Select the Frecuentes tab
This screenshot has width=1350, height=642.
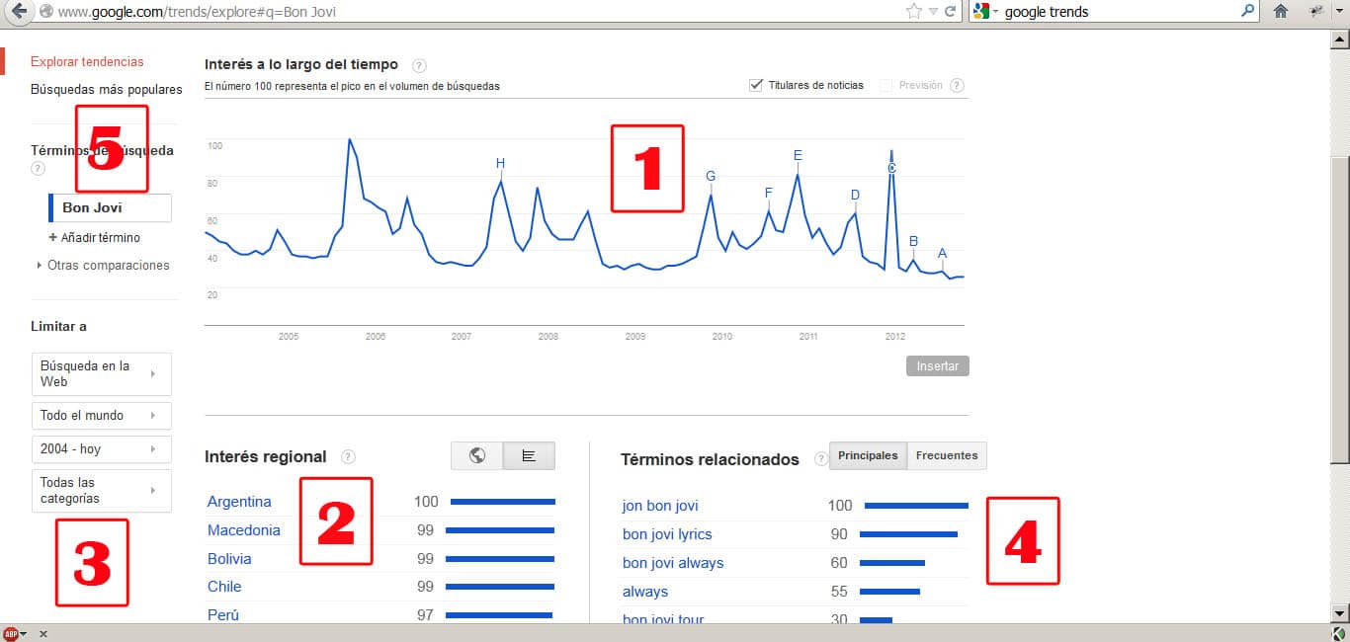(947, 455)
